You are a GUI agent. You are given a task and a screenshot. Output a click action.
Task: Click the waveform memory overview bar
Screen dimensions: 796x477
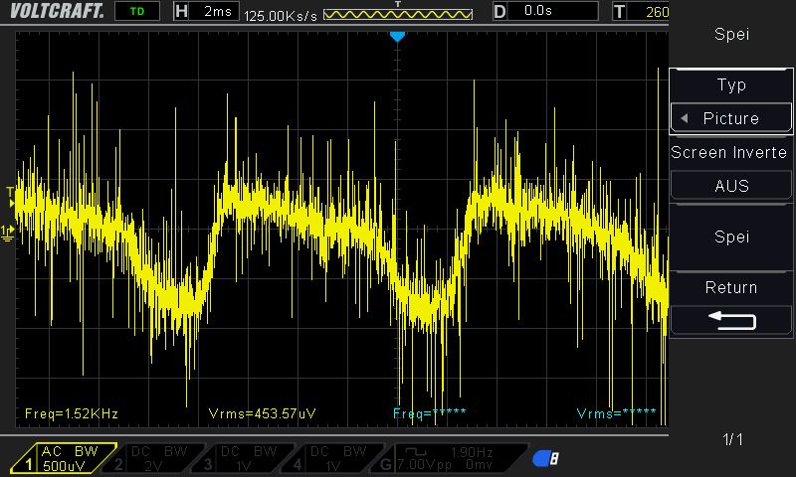tap(398, 15)
